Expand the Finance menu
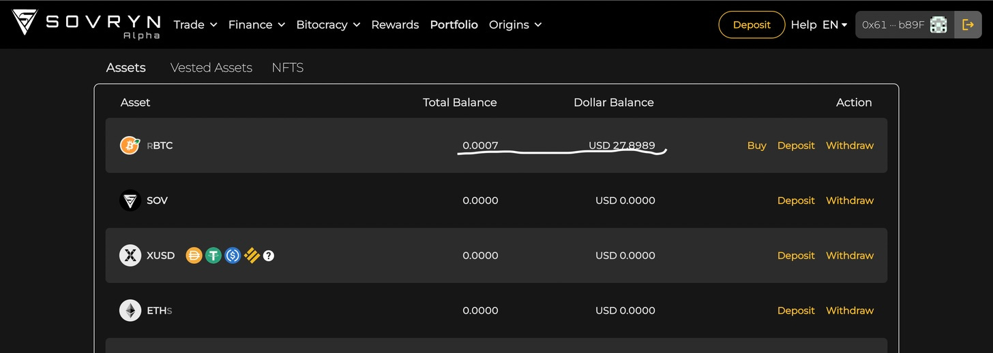The image size is (993, 353). point(256,24)
